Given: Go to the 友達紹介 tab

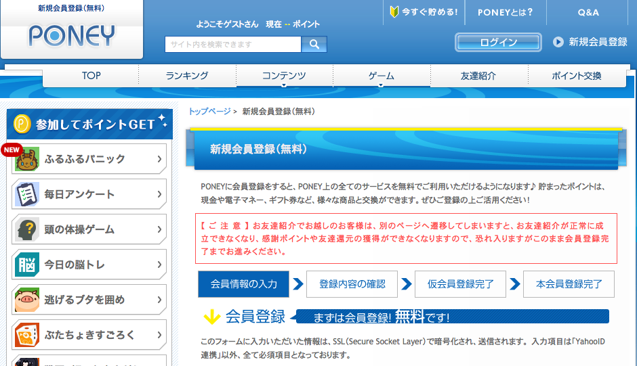Looking at the screenshot, I should [x=478, y=76].
